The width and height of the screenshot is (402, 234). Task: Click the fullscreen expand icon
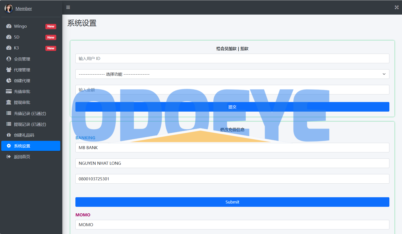click(396, 7)
